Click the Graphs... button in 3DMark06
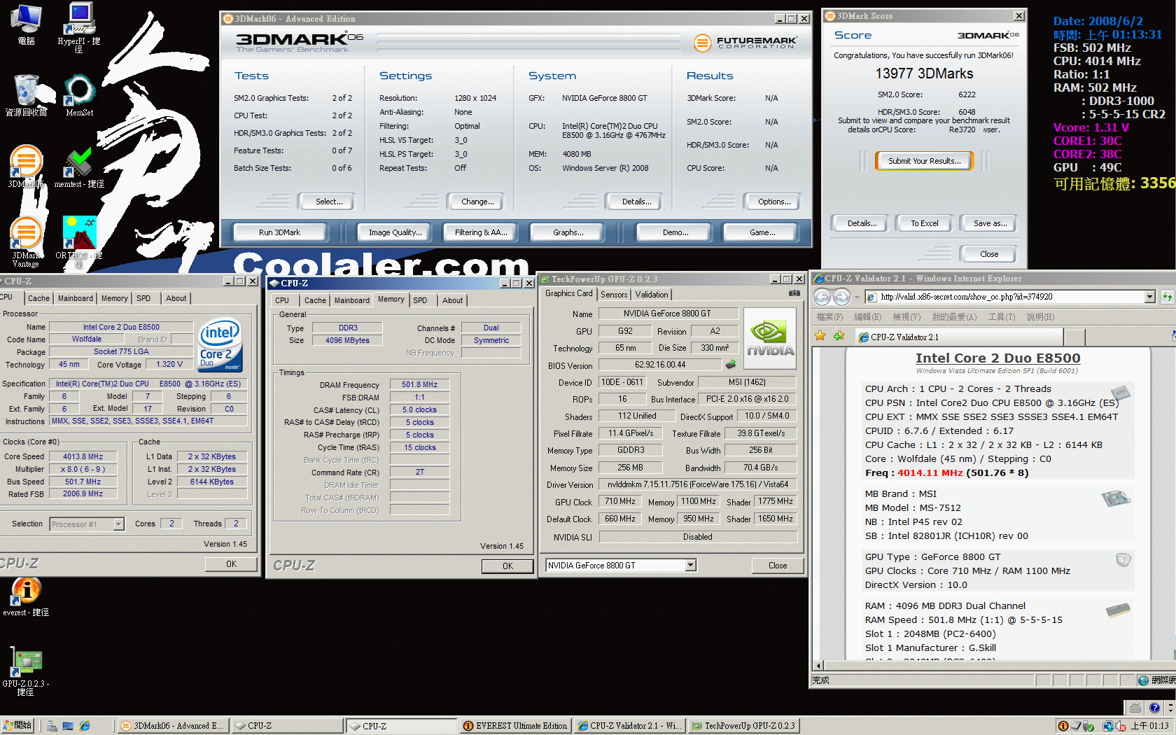1176x735 pixels. click(568, 232)
